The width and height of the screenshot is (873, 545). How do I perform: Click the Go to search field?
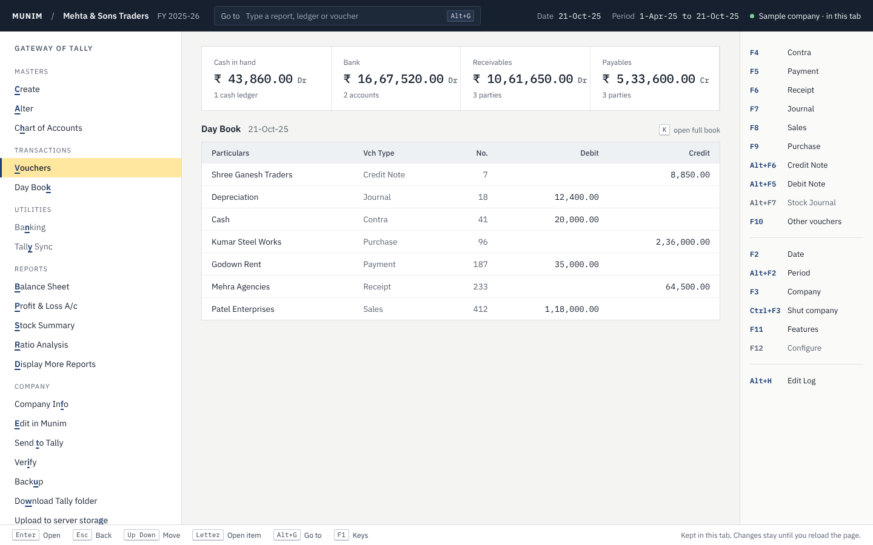pos(347,16)
